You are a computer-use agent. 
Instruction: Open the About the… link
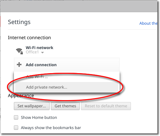point(148,23)
